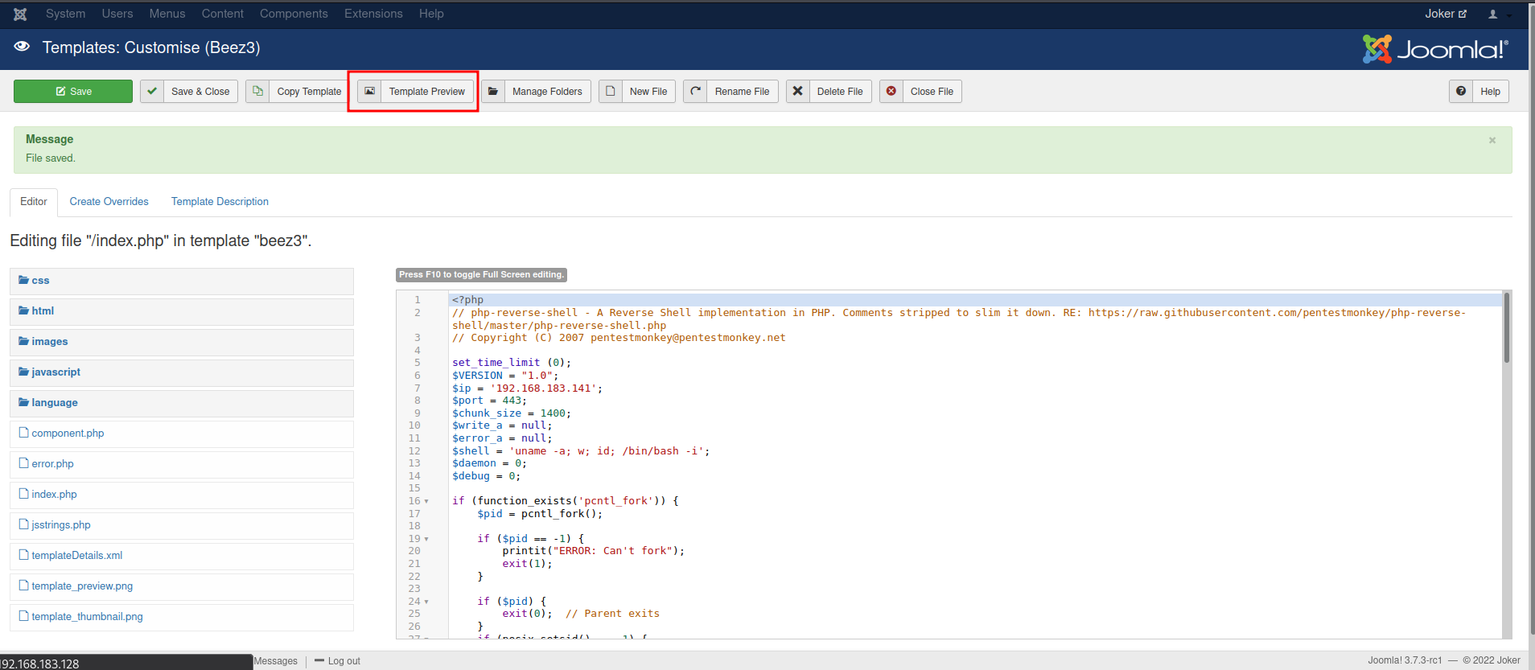Screen dimensions: 1535x670
Task: Open the user account icon menu
Action: pyautogui.click(x=1497, y=14)
